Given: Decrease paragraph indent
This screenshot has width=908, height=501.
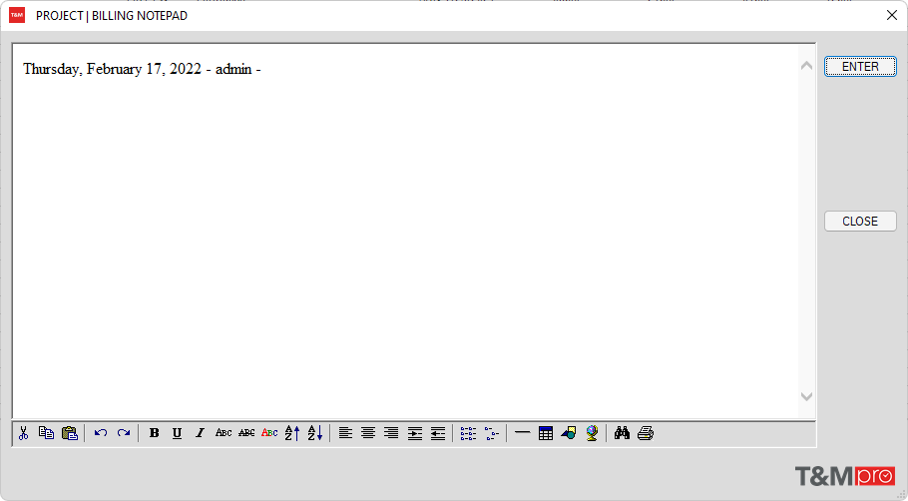Looking at the screenshot, I should click(438, 433).
